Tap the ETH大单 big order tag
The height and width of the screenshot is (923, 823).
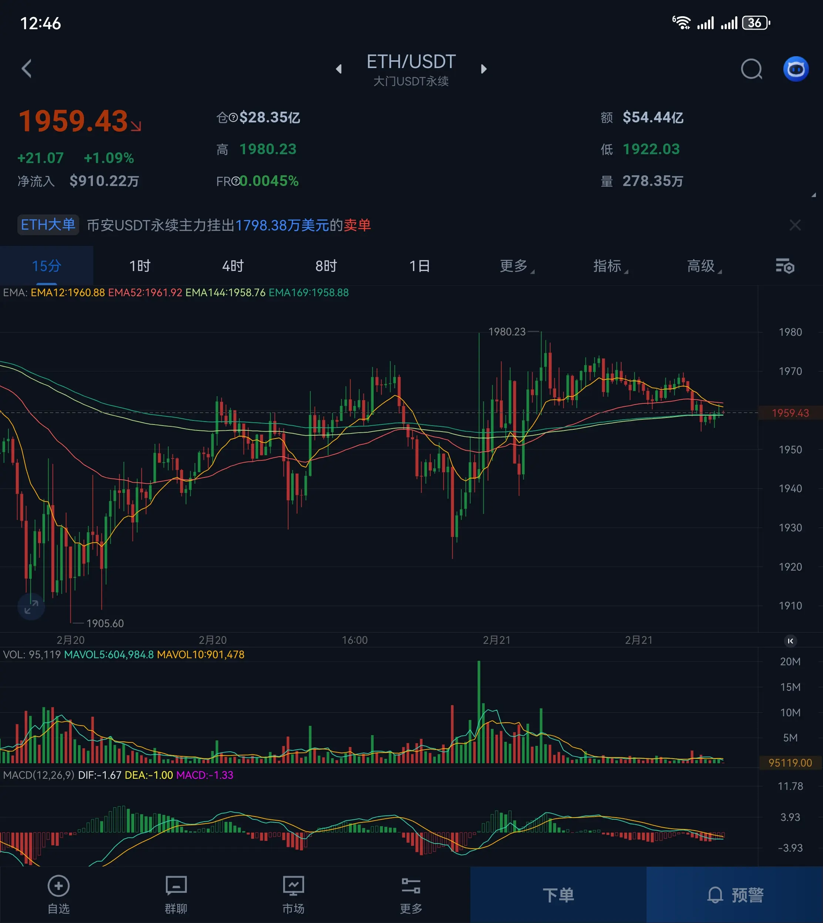click(x=48, y=225)
